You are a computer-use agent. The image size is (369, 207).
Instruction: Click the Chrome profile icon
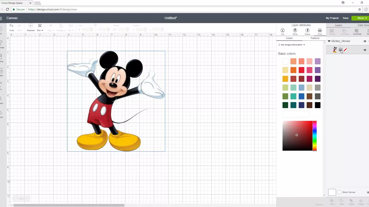click(343, 3)
